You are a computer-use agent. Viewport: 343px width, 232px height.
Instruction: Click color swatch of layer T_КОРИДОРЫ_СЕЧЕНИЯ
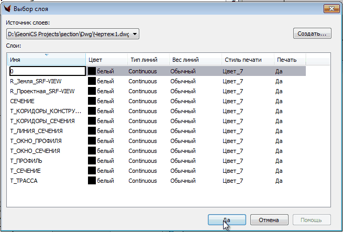[92, 121]
